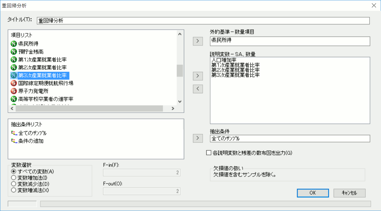Click the N icon beside 第2次産業就業者比率

(14, 67)
